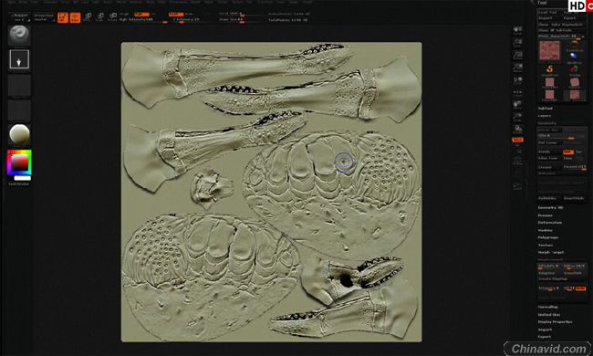Select the red texture tool thumbnail
Screen dimensions: 593x356
[x=549, y=51]
